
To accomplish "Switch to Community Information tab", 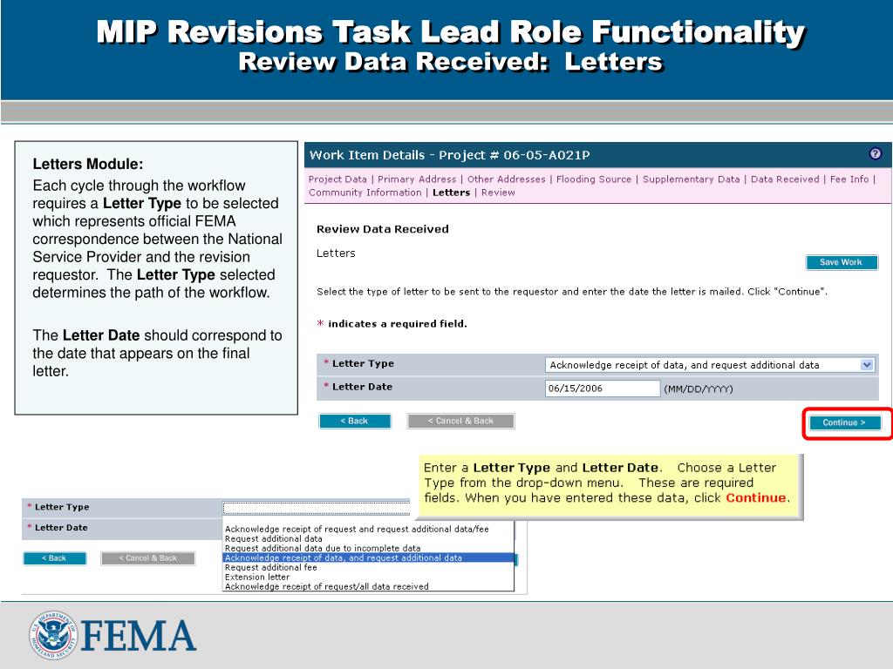I will click(x=365, y=193).
